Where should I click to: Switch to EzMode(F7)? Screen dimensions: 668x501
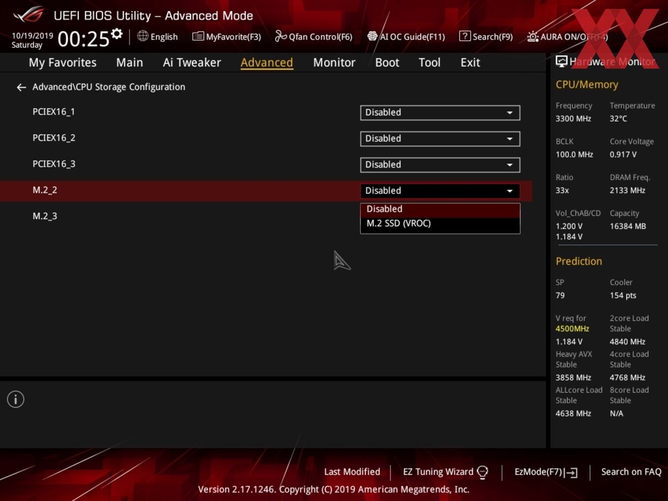538,472
